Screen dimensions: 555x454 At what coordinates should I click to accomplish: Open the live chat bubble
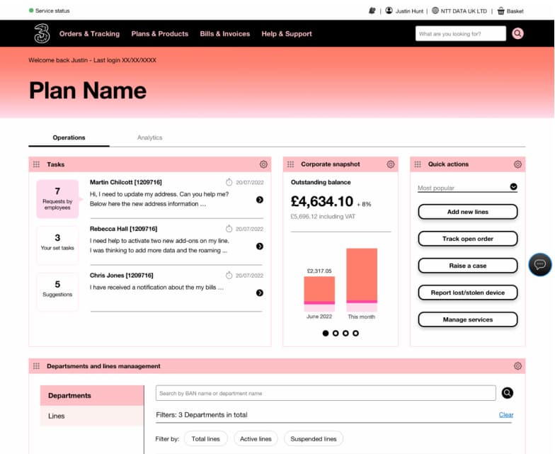(539, 265)
